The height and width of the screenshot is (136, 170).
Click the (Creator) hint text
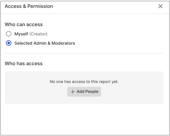[38, 34]
